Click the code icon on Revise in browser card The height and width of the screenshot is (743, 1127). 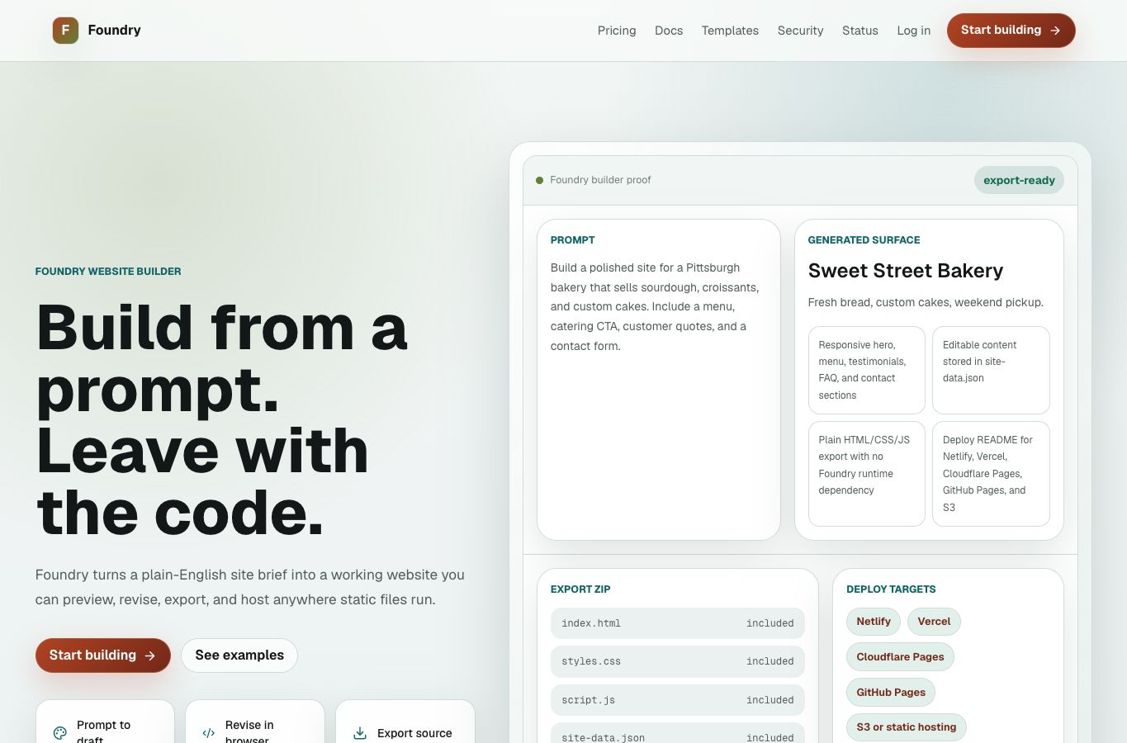209,732
